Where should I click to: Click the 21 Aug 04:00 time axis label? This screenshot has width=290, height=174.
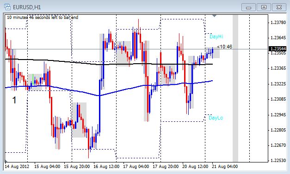pos(225,167)
